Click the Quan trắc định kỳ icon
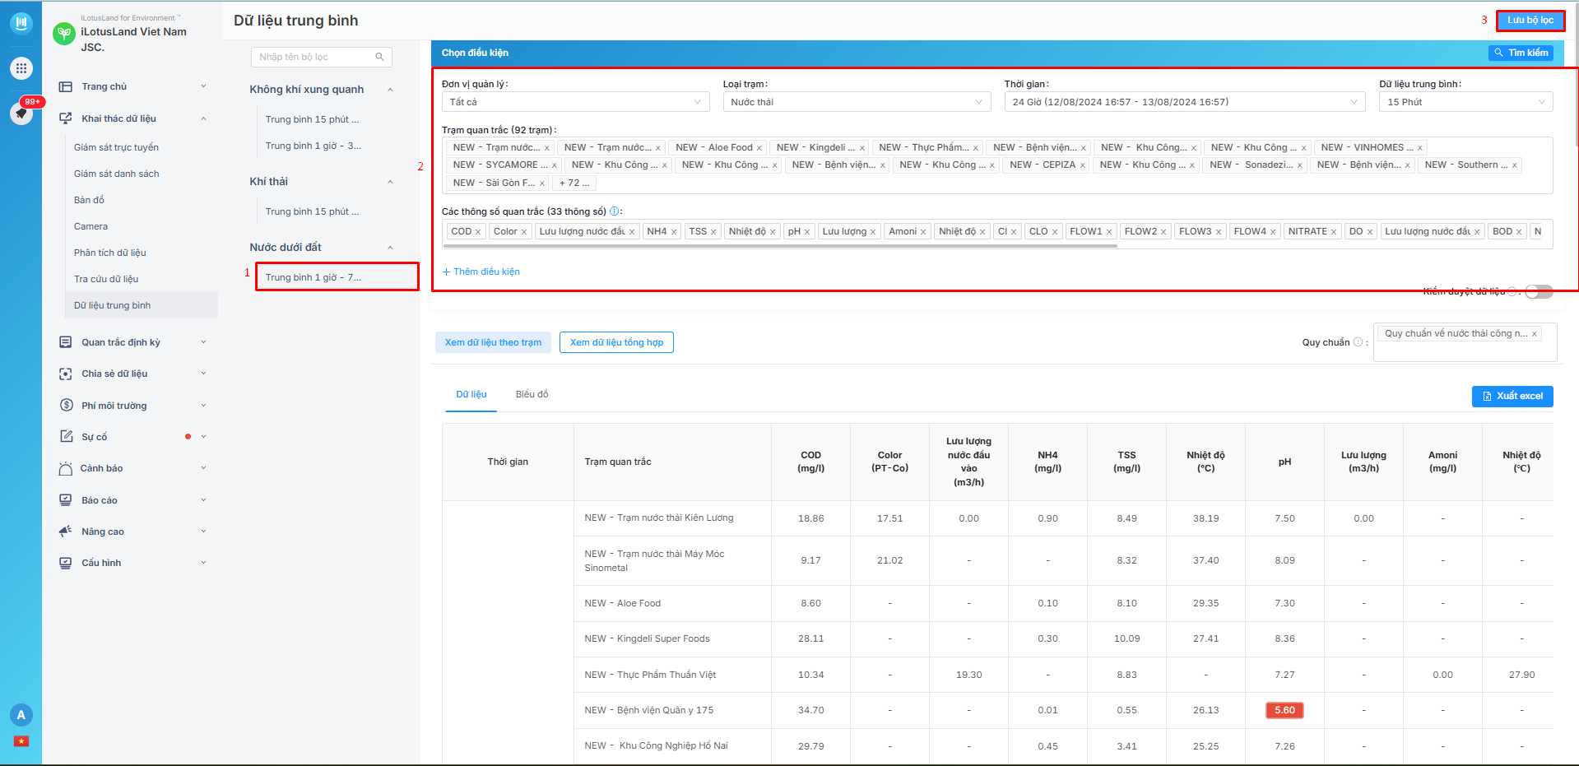 [66, 342]
